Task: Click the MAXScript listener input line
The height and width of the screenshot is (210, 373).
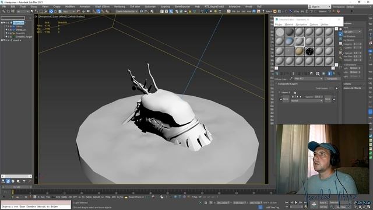Action: point(36,206)
